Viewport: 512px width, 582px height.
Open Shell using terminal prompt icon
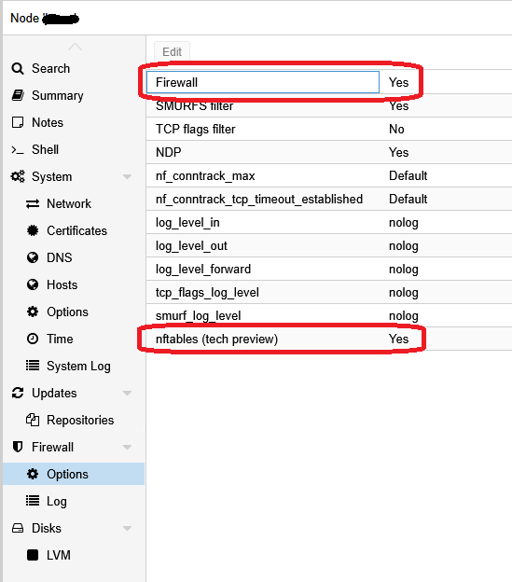point(18,150)
